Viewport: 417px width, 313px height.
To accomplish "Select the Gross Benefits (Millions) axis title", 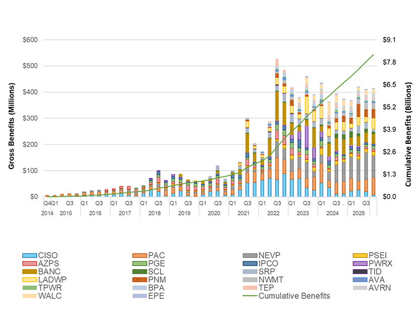I will click(11, 118).
